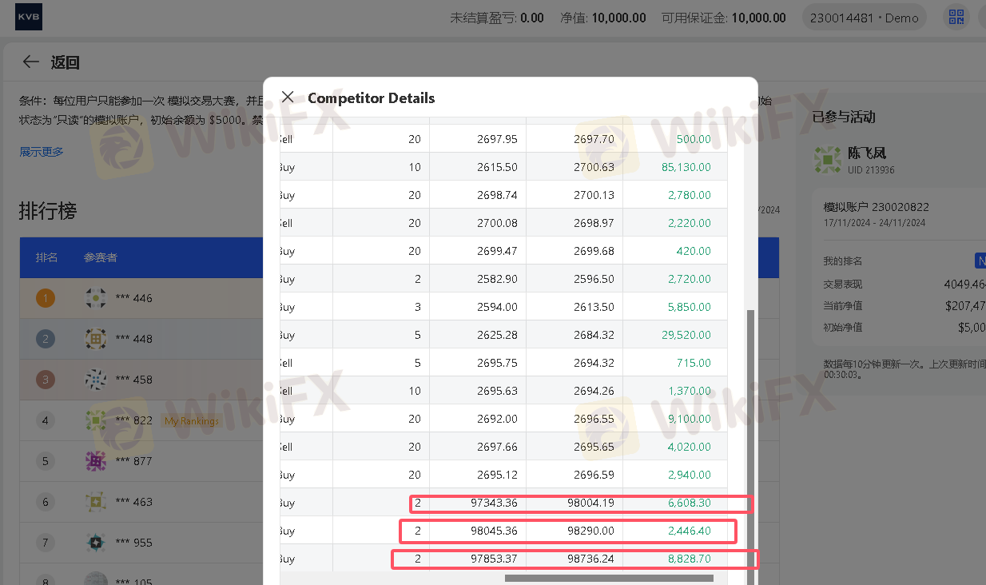Click the 排名 column header
The height and width of the screenshot is (585, 986).
46,258
